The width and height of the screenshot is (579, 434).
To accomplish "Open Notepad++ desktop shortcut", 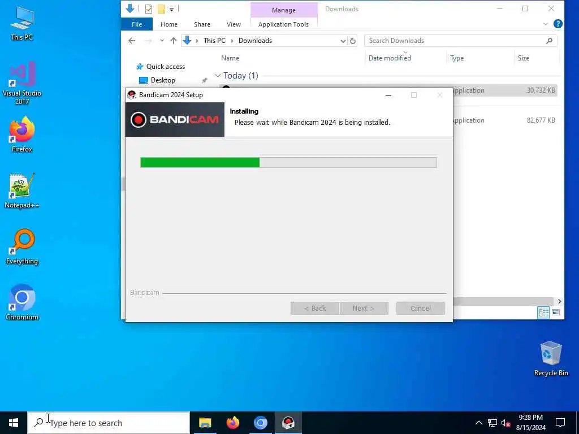I will (x=22, y=191).
